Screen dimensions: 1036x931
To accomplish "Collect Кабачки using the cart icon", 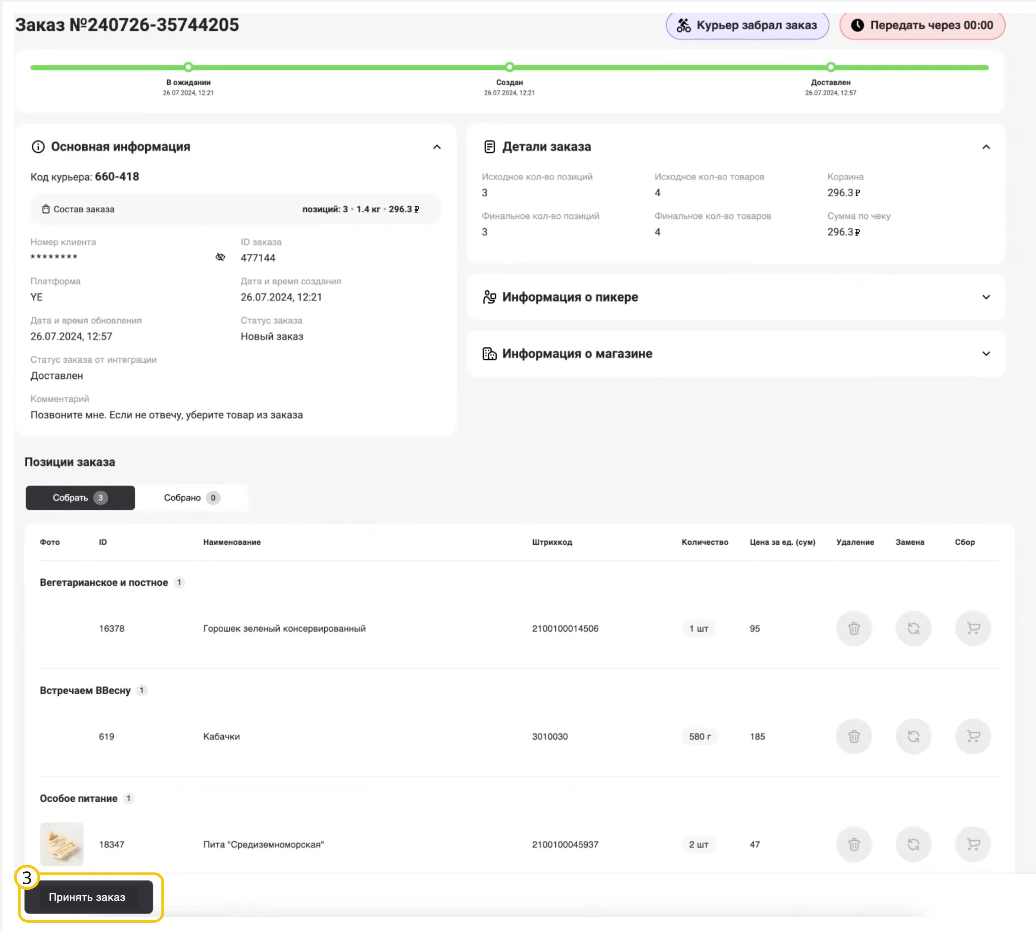I will 972,736.
